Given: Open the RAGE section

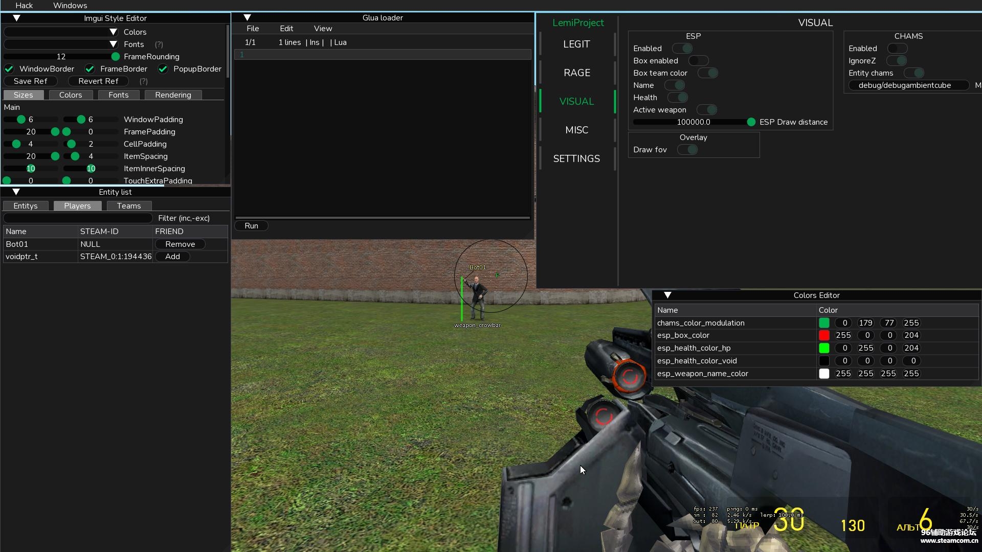Looking at the screenshot, I should pos(577,73).
